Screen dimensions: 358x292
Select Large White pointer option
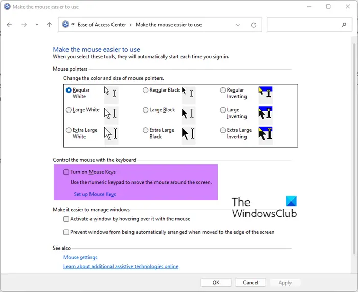coord(69,110)
